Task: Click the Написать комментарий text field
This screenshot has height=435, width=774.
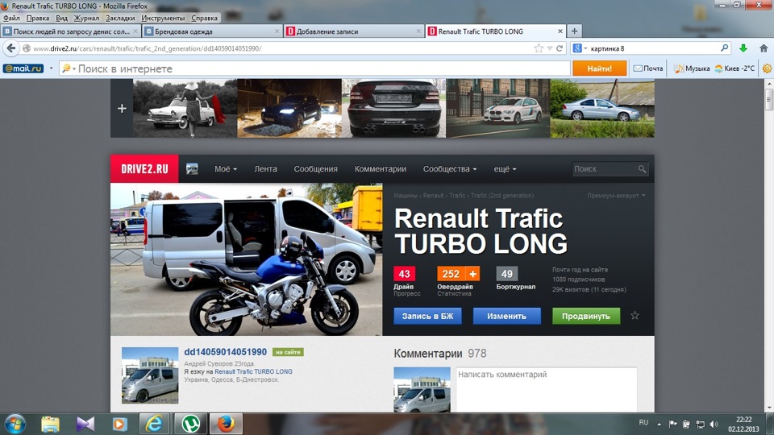Action: [x=547, y=389]
